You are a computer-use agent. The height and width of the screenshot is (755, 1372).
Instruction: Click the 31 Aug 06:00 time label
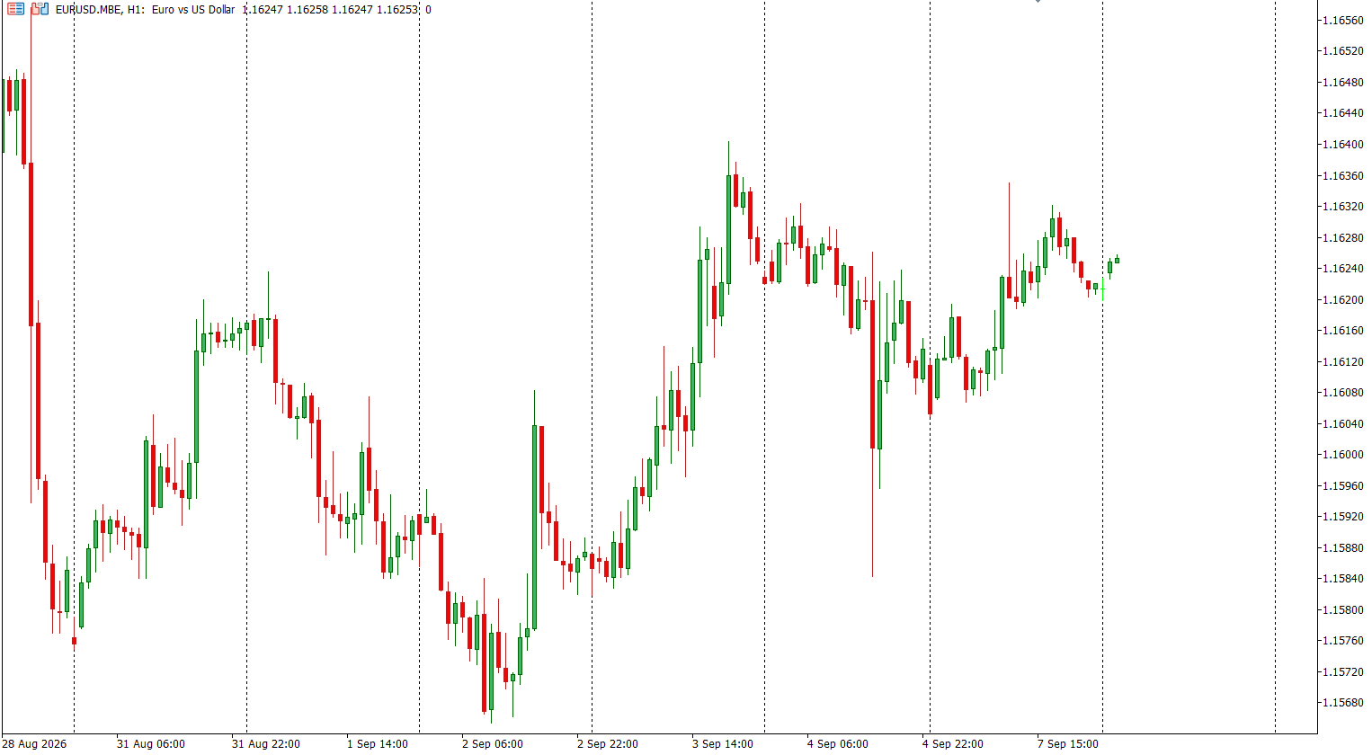pos(151,743)
